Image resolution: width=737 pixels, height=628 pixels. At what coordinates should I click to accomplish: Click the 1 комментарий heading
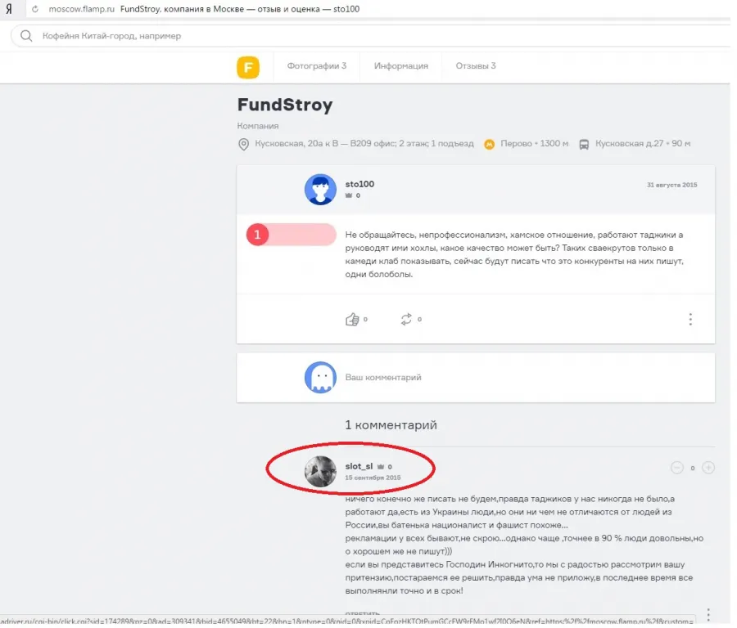(x=391, y=424)
